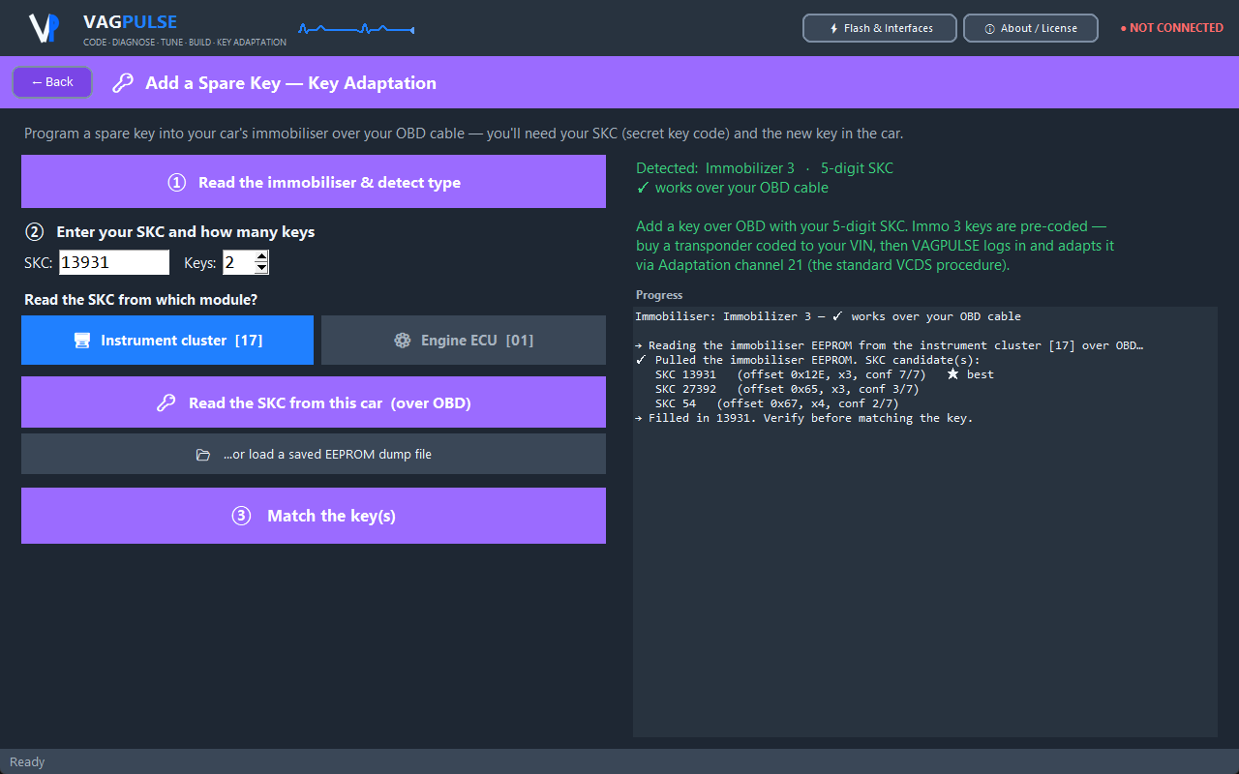Click the 'works over your OBD cable' green text
This screenshot has width=1239, height=774.
tap(733, 188)
